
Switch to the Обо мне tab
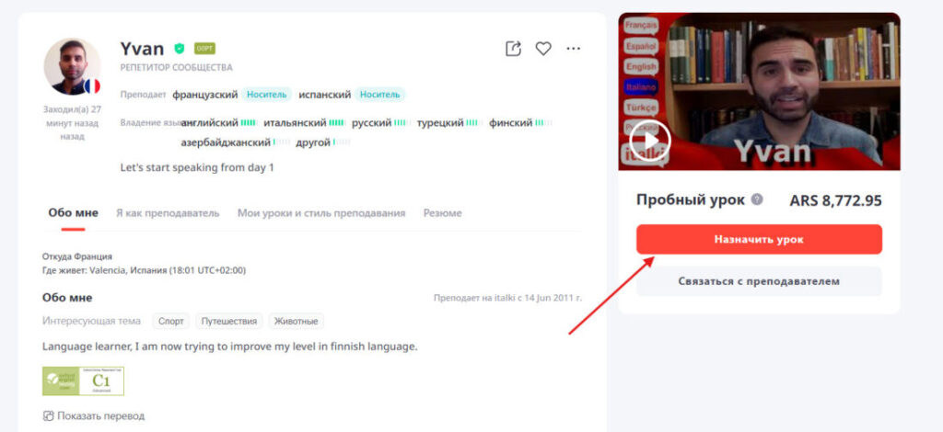pos(74,213)
